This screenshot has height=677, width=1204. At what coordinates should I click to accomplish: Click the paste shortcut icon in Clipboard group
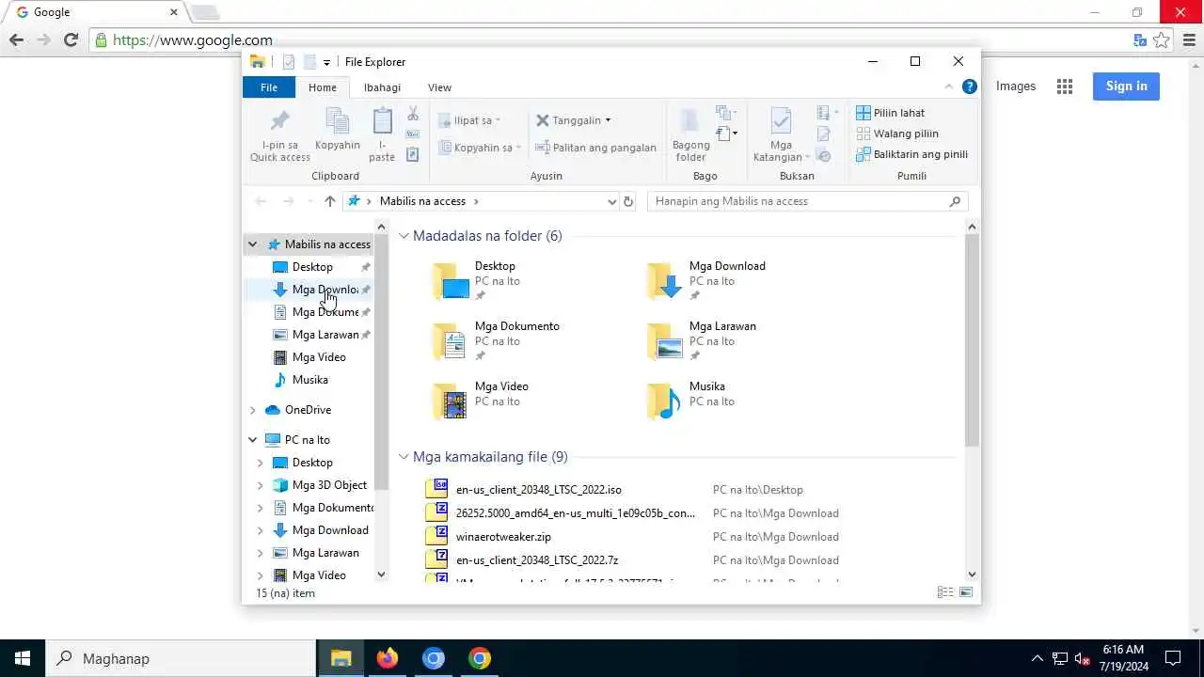pyautogui.click(x=412, y=155)
